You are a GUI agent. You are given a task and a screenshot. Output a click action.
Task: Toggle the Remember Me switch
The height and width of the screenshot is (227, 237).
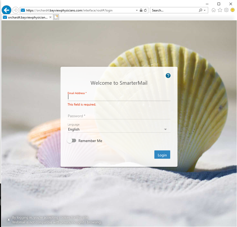[72, 141]
